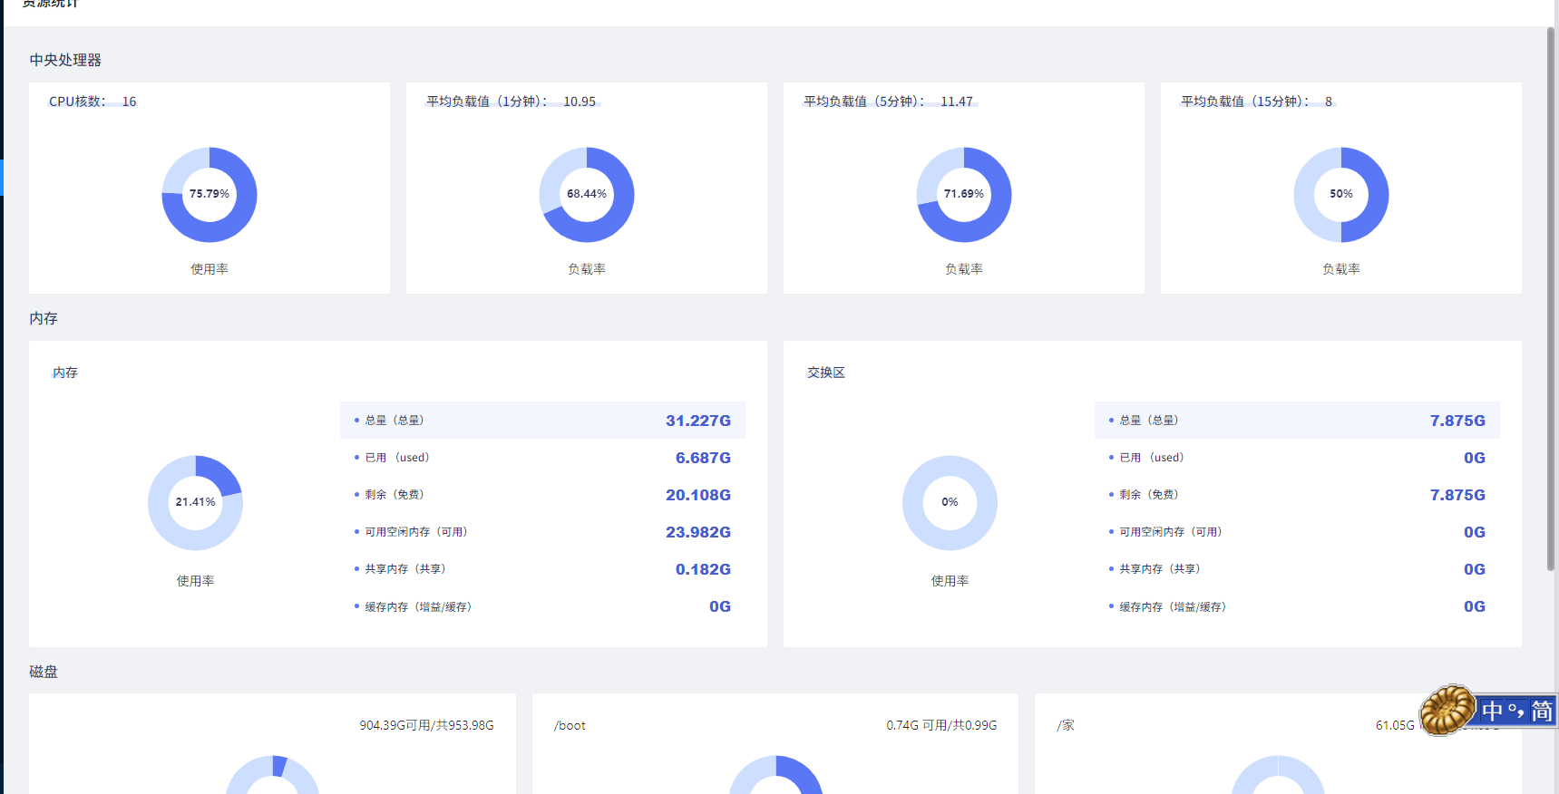Click the memory usage 21.41% donut chart
Image resolution: width=1559 pixels, height=794 pixels.
(x=196, y=503)
